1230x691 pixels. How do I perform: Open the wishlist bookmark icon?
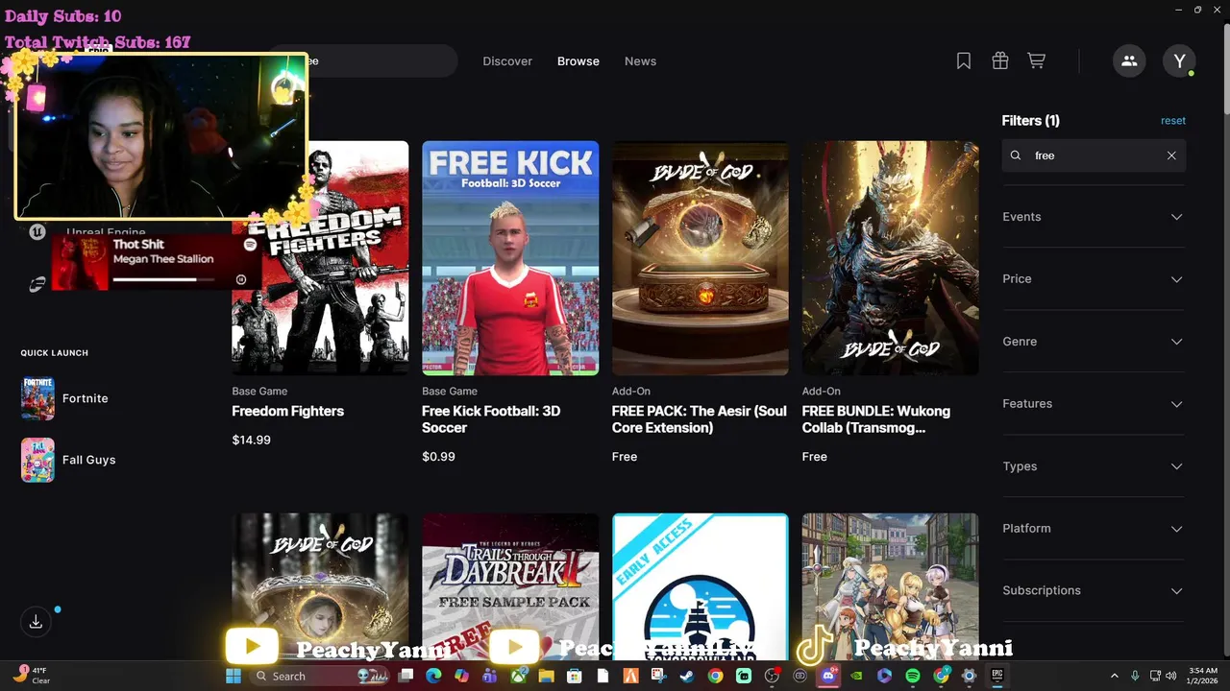click(x=963, y=60)
